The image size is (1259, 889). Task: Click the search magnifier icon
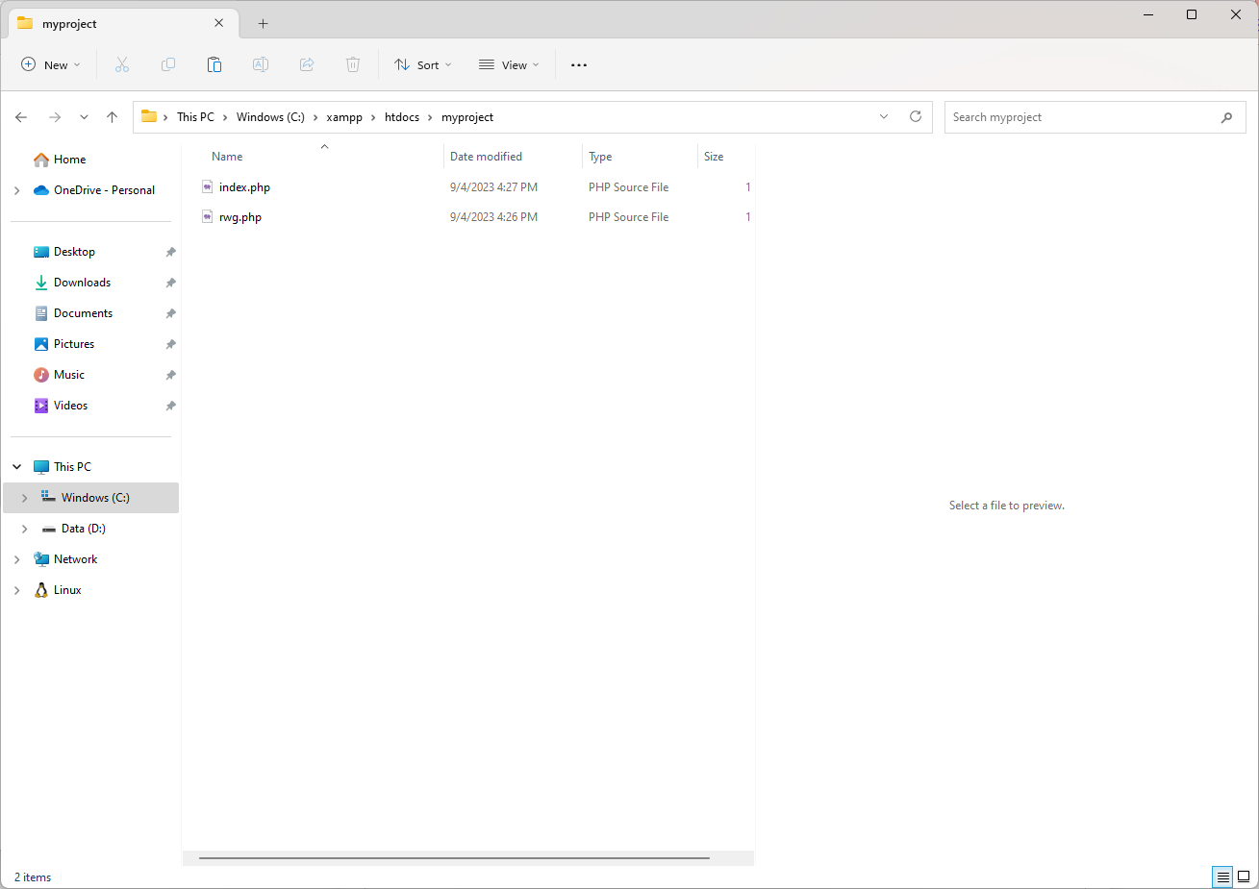[x=1226, y=117]
